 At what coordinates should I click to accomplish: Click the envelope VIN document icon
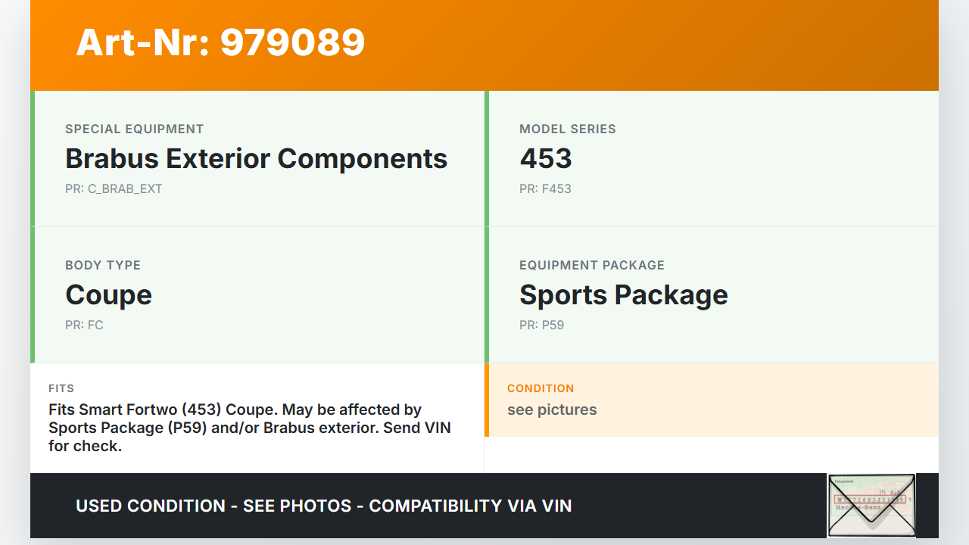pos(871,505)
